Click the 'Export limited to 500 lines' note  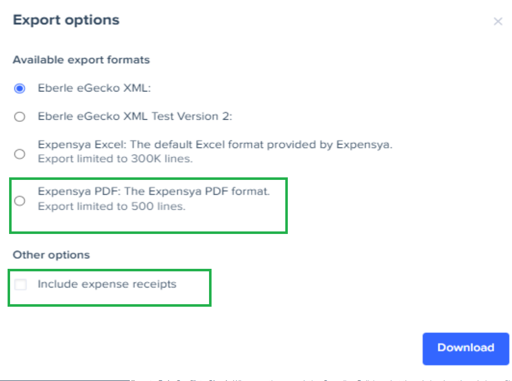coord(112,206)
